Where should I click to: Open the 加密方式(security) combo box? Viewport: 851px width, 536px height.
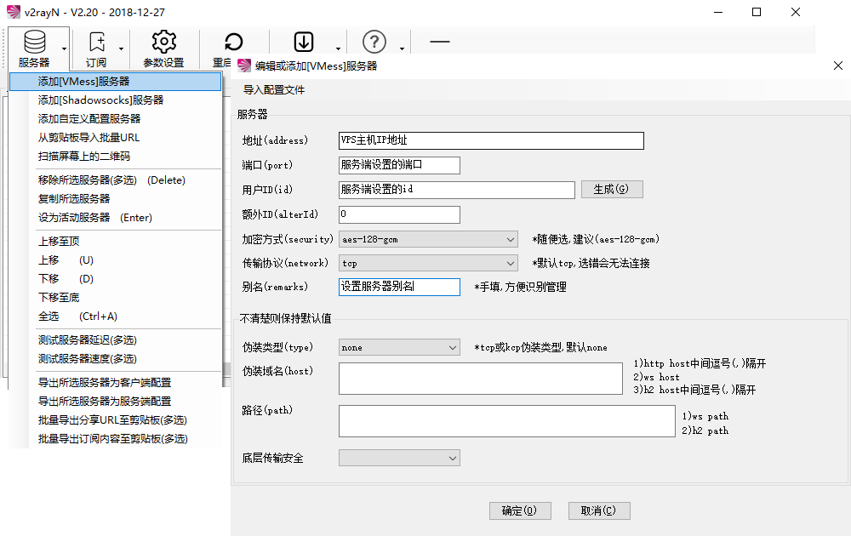[428, 239]
